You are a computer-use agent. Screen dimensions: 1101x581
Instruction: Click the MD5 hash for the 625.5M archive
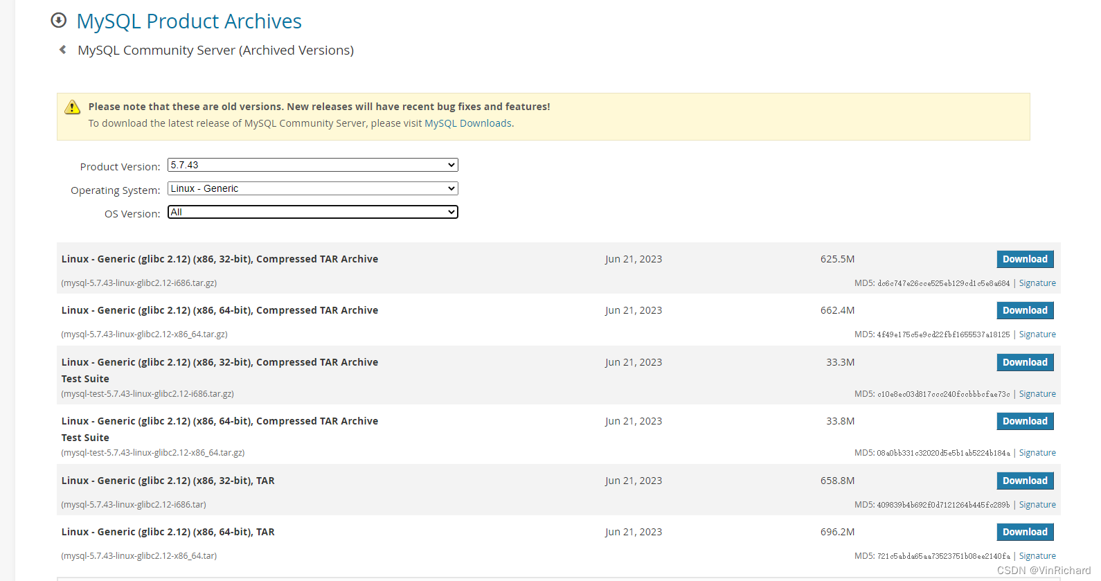(943, 283)
